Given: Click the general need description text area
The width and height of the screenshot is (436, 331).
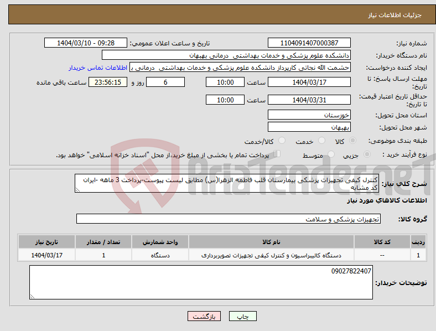Looking at the screenshot, I should pos(227,183).
